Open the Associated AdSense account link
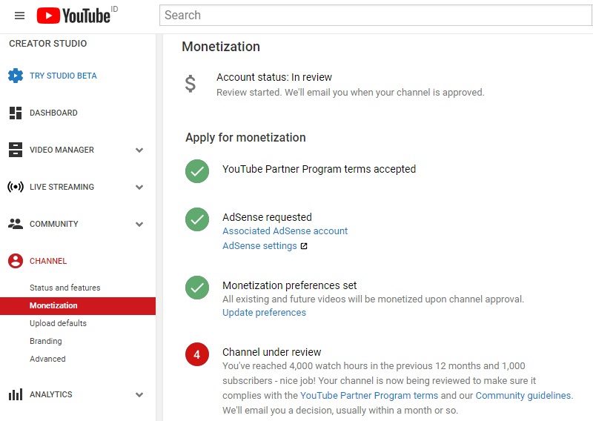 coord(285,231)
